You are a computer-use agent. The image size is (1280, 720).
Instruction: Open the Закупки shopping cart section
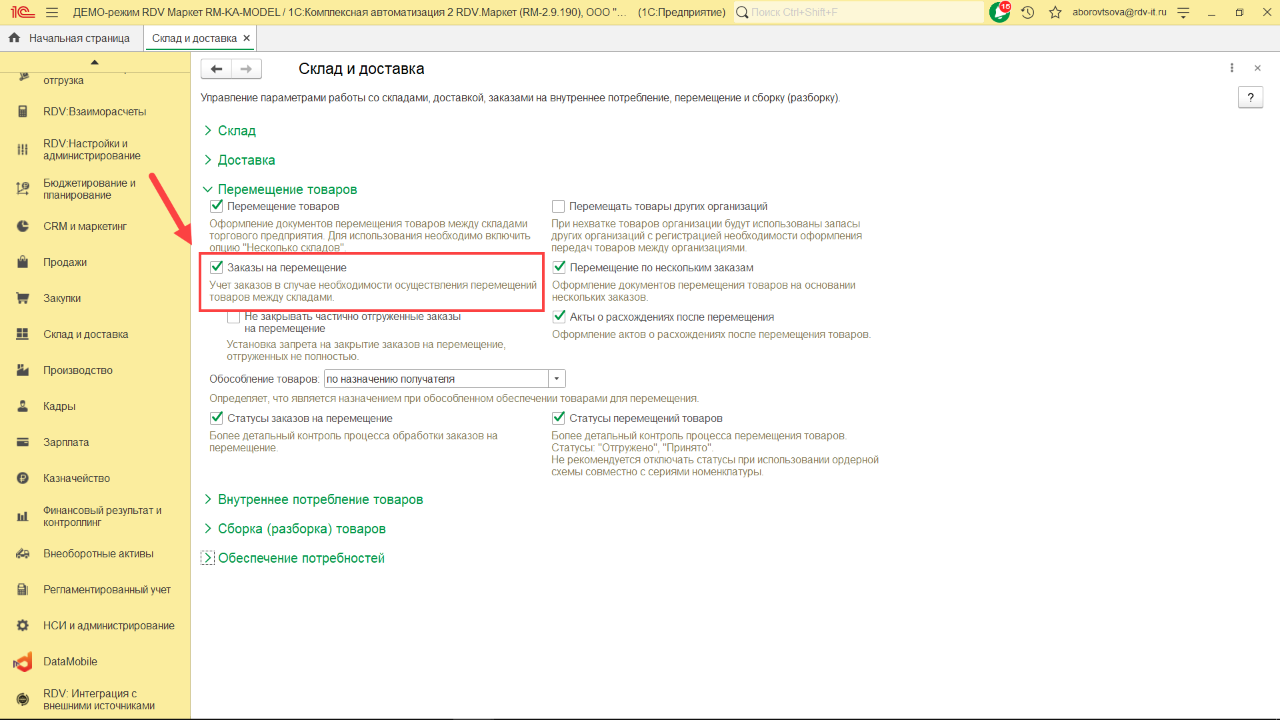coord(23,298)
